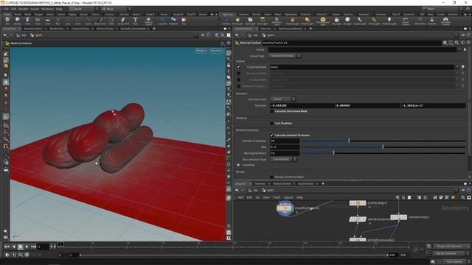This screenshot has height=265, width=472.
Task: Open the Direction From dropdown
Action: (x=282, y=99)
